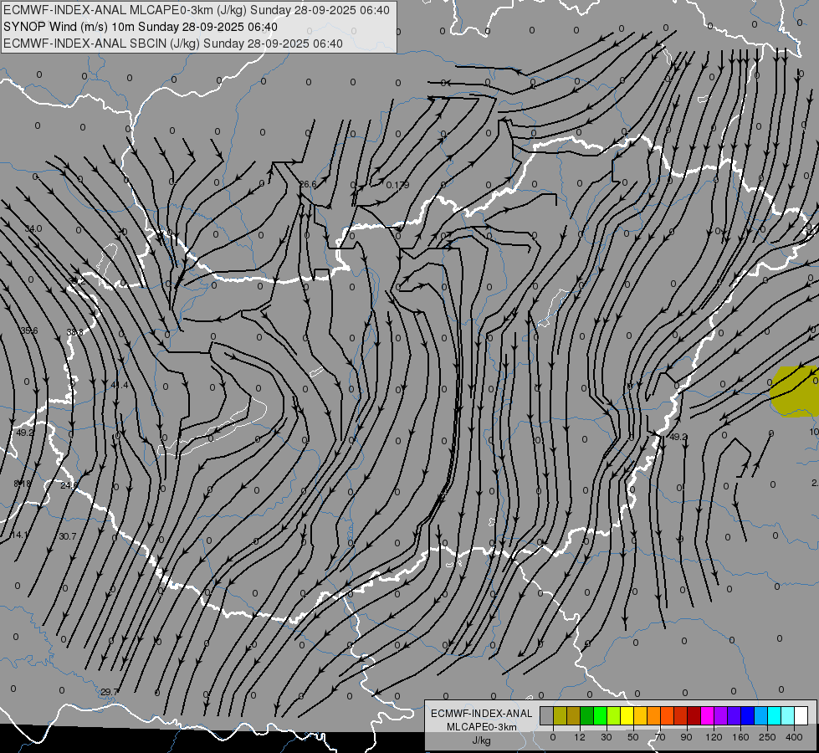The height and width of the screenshot is (753, 819).
Task: Select the pure blue legend swatch
Action: click(747, 715)
